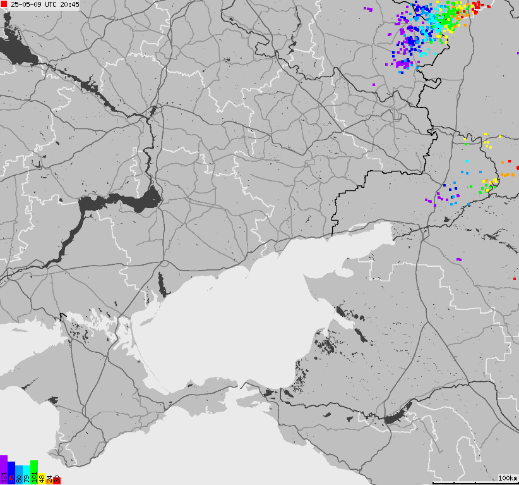
Task: Select the timestamp 25-05-09 UTC 20:45
Action: click(x=45, y=4)
